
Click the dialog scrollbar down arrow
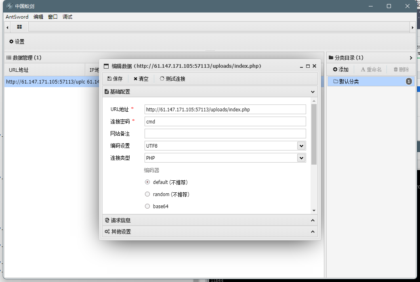click(314, 211)
